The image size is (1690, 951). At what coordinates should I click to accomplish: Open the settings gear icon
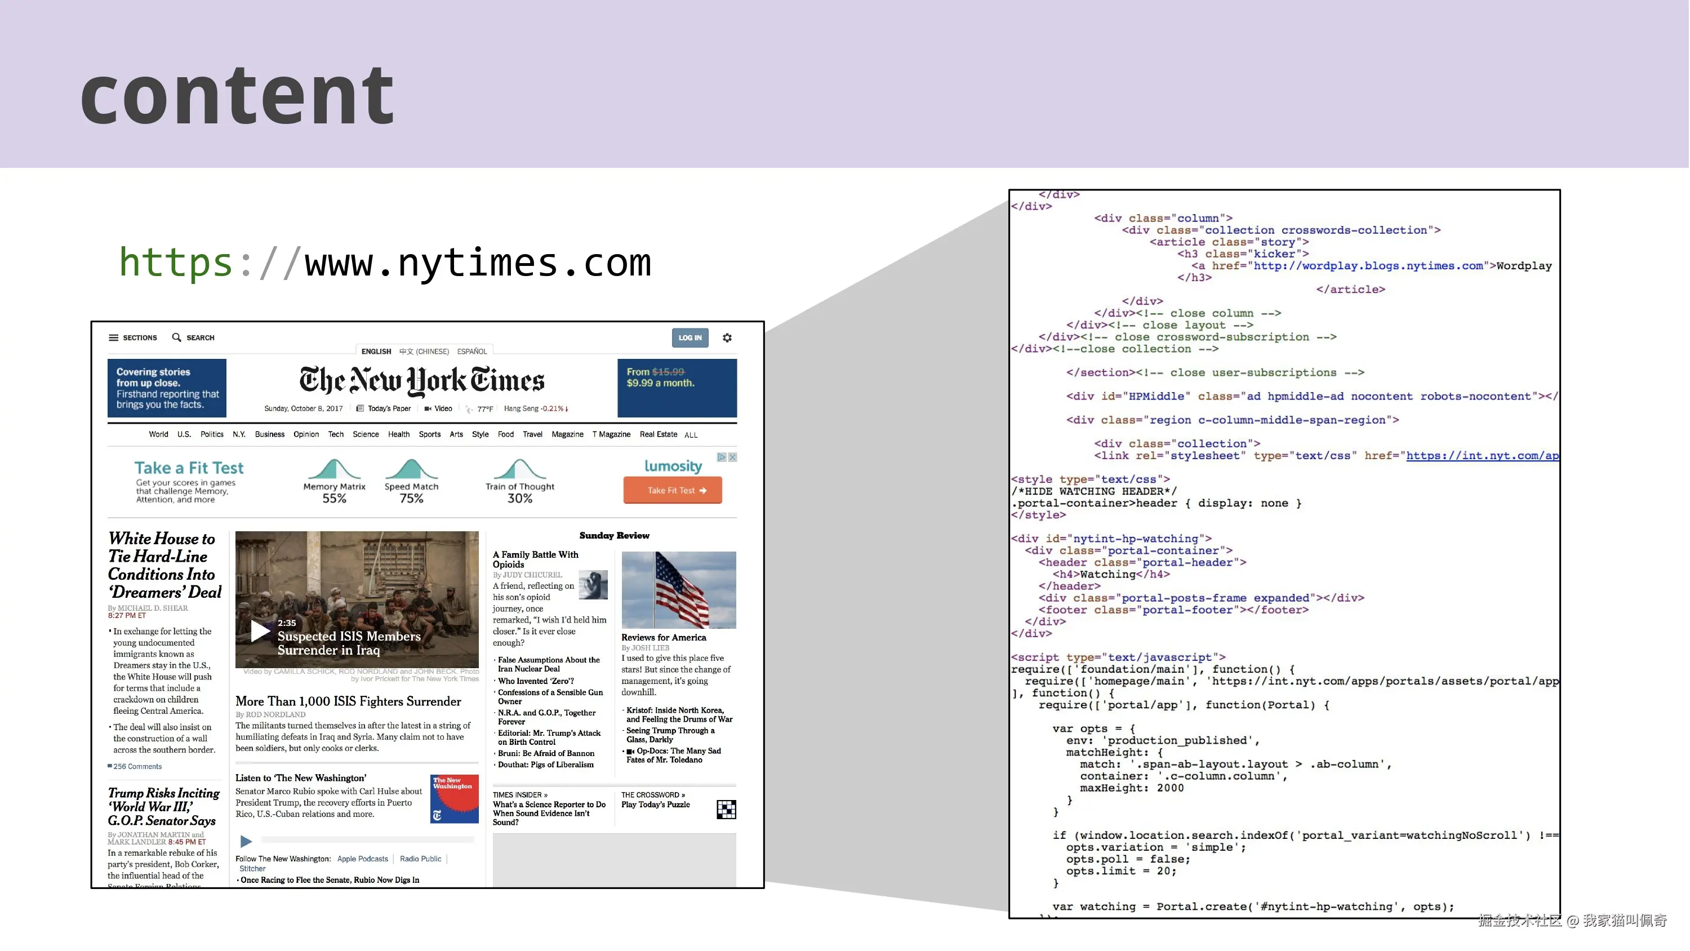(x=728, y=339)
